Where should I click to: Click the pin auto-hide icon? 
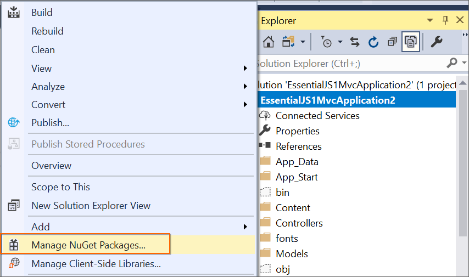pos(445,20)
